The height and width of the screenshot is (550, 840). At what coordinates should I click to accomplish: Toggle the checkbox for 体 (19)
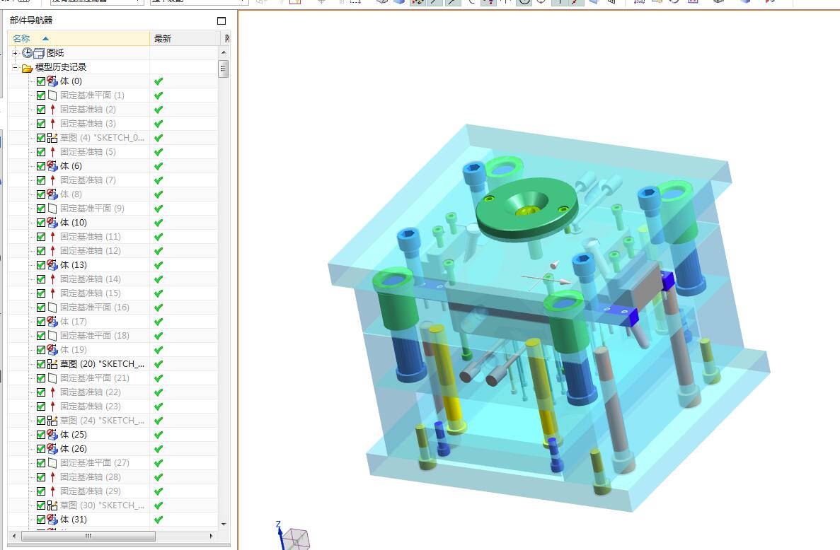tap(41, 350)
